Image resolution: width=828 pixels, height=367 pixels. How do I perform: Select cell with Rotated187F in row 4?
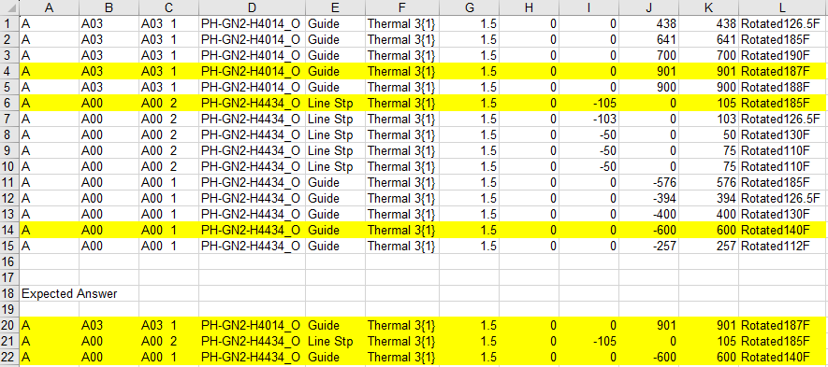pyautogui.click(x=782, y=71)
